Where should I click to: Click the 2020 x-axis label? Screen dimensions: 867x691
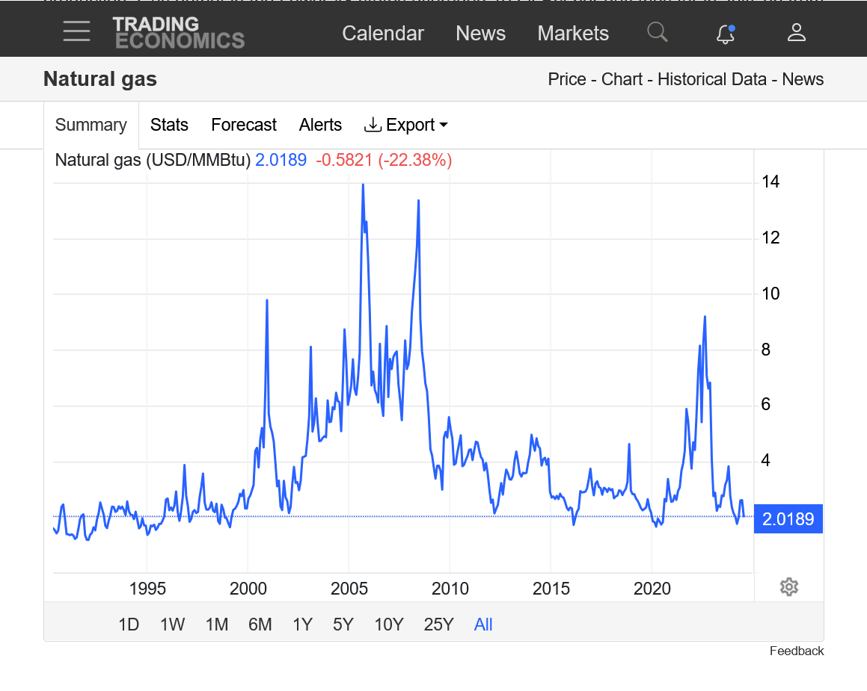(x=652, y=589)
